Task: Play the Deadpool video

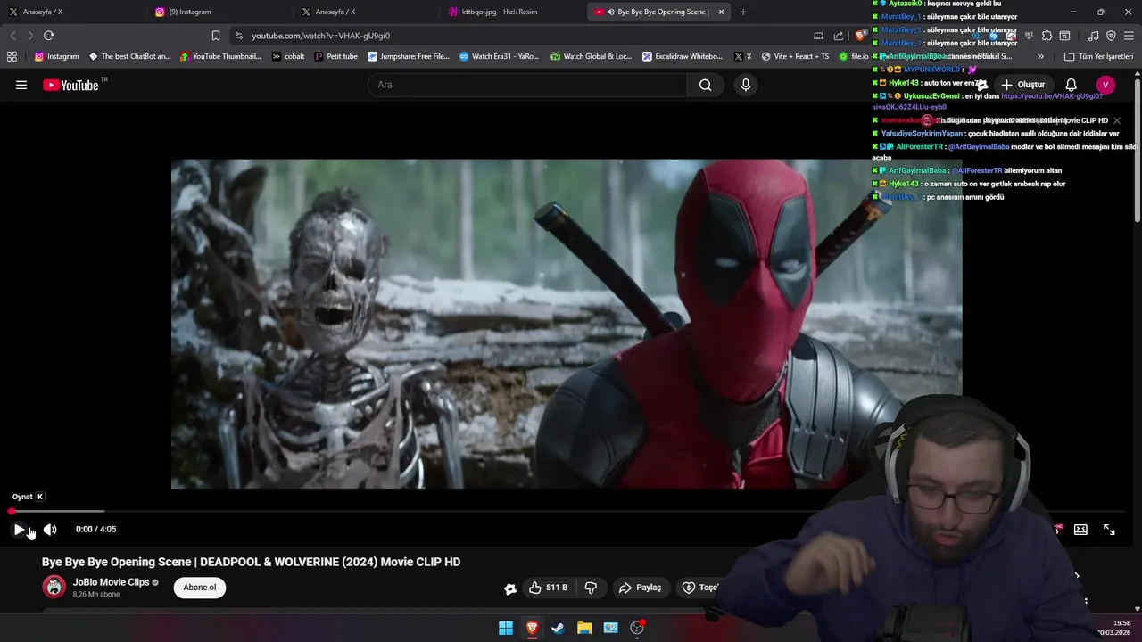Action: pos(19,530)
